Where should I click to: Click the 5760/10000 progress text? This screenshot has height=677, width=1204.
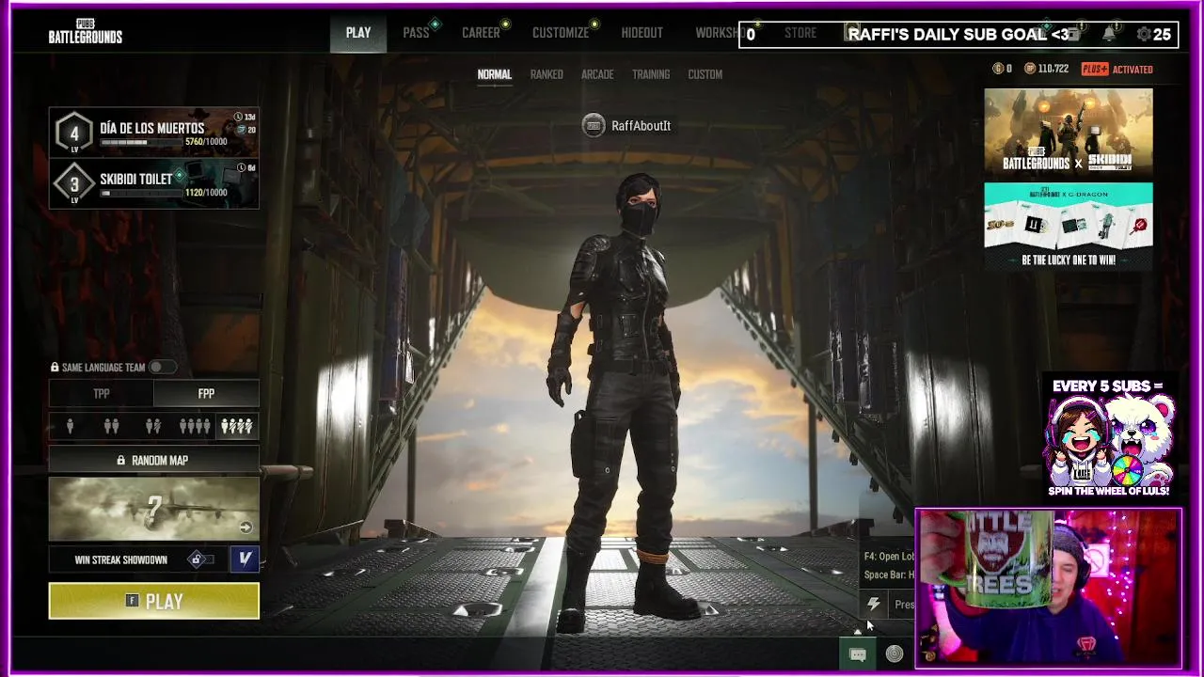tap(206, 142)
